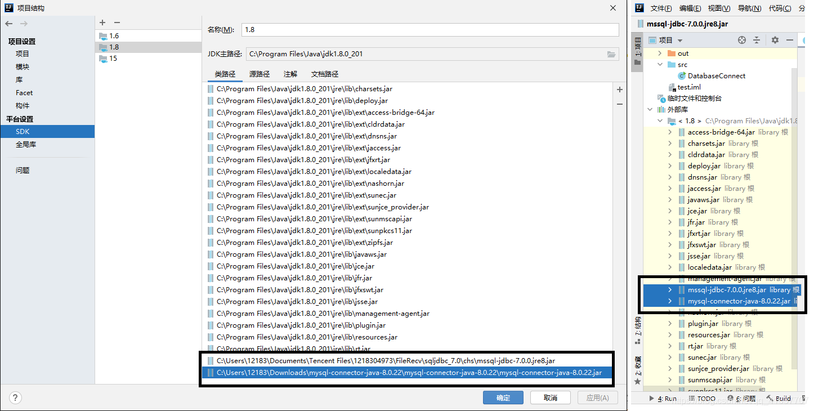Switch to the 文档路径 tab
The height and width of the screenshot is (411, 814).
tap(325, 74)
